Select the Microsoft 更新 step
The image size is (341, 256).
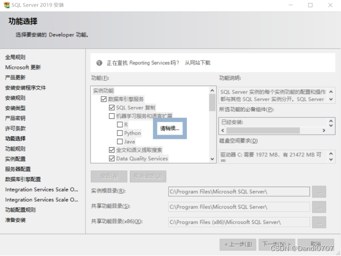[23, 67]
